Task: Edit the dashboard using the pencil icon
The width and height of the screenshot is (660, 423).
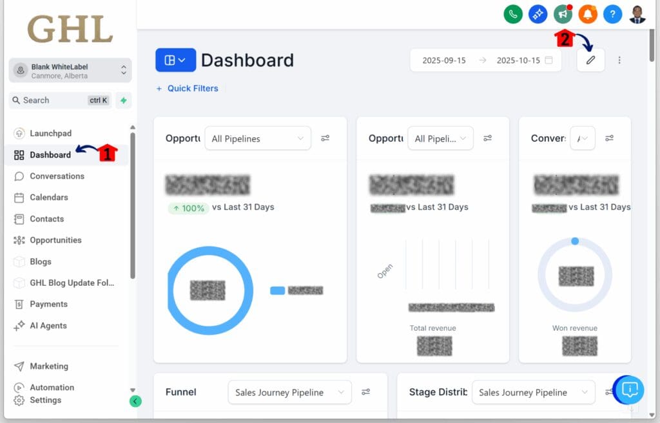Action: tap(590, 60)
